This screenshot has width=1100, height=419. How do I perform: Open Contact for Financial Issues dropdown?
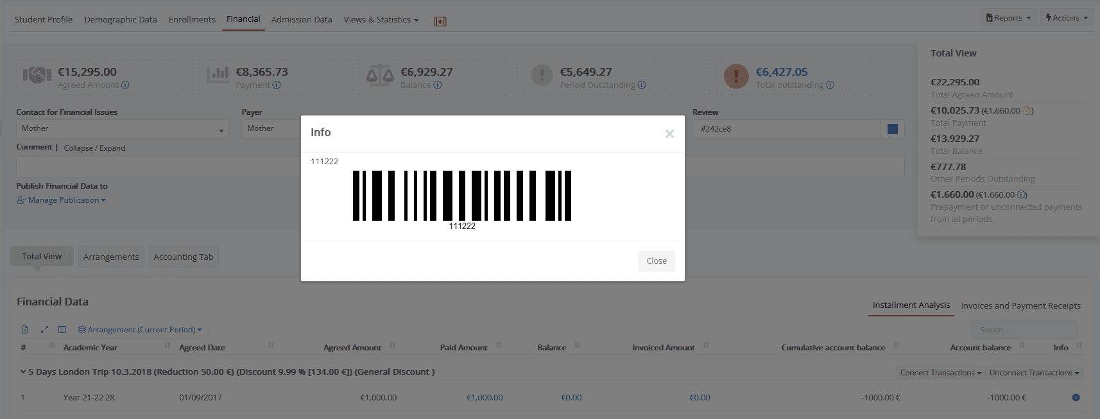click(x=122, y=129)
